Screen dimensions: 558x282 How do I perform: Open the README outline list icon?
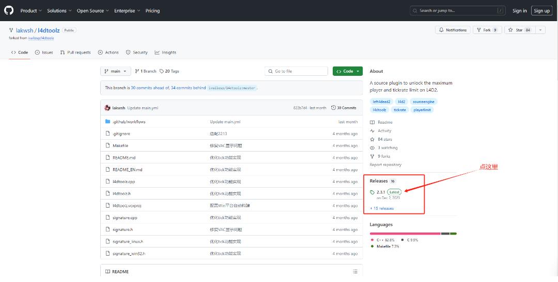click(355, 272)
